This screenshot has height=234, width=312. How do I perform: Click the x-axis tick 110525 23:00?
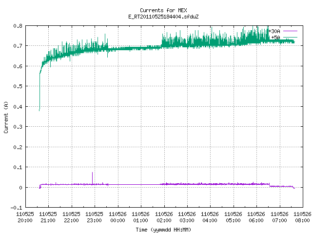click(x=94, y=217)
